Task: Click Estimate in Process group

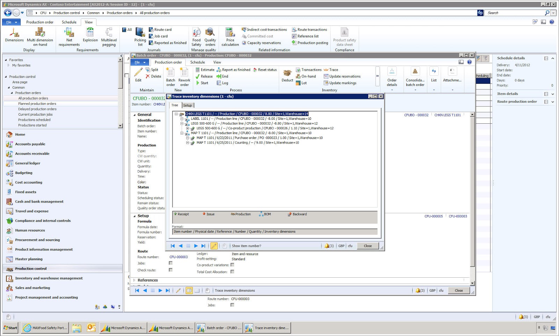Action: click(x=205, y=70)
